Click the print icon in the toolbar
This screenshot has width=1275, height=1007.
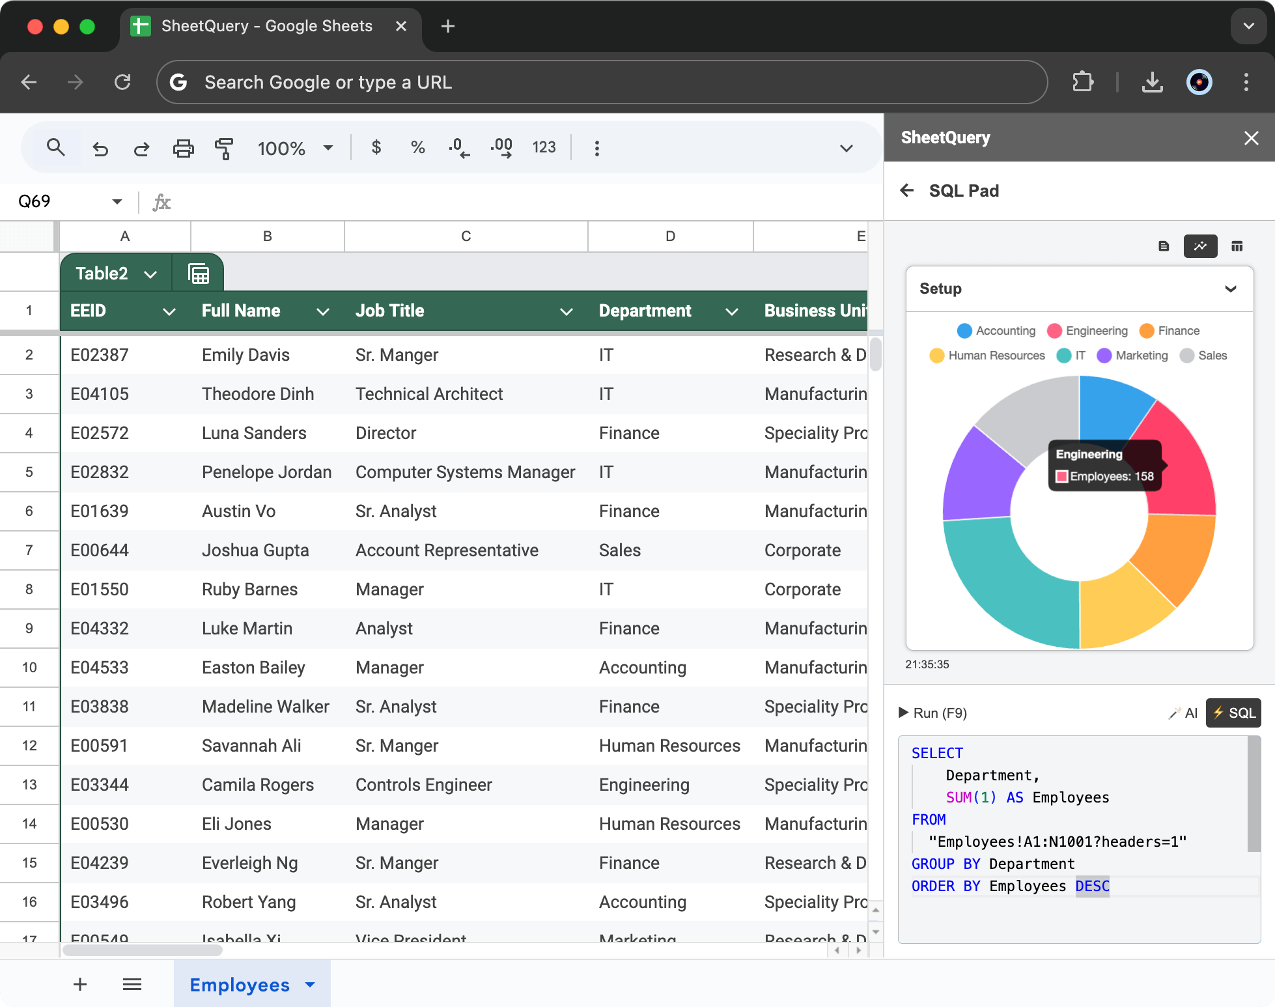(x=183, y=148)
